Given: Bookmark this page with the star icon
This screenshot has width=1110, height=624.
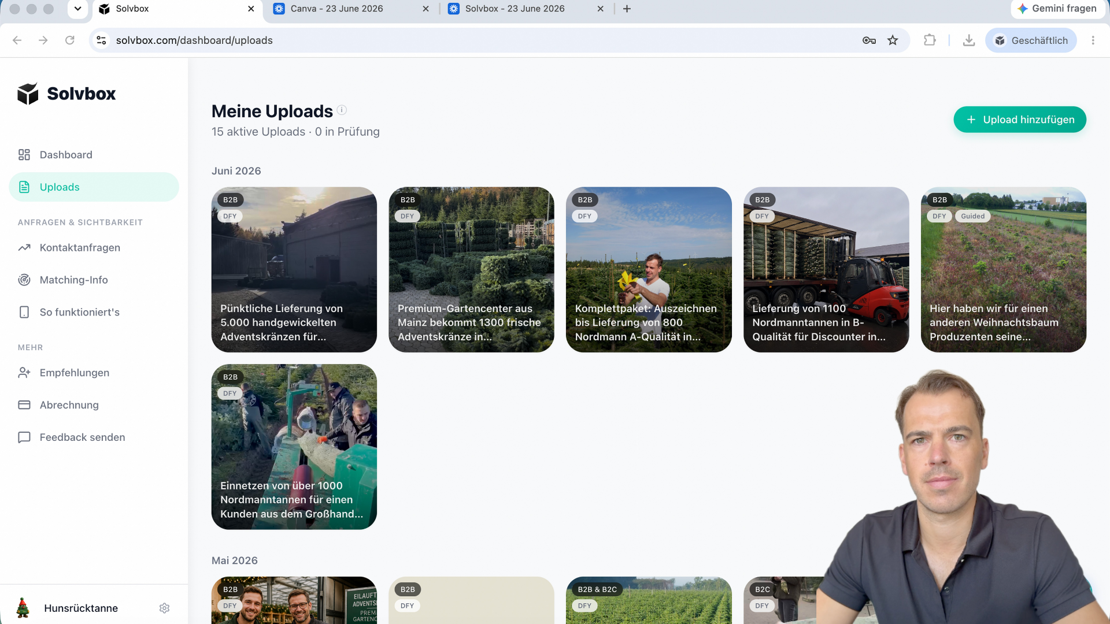Looking at the screenshot, I should (x=893, y=40).
